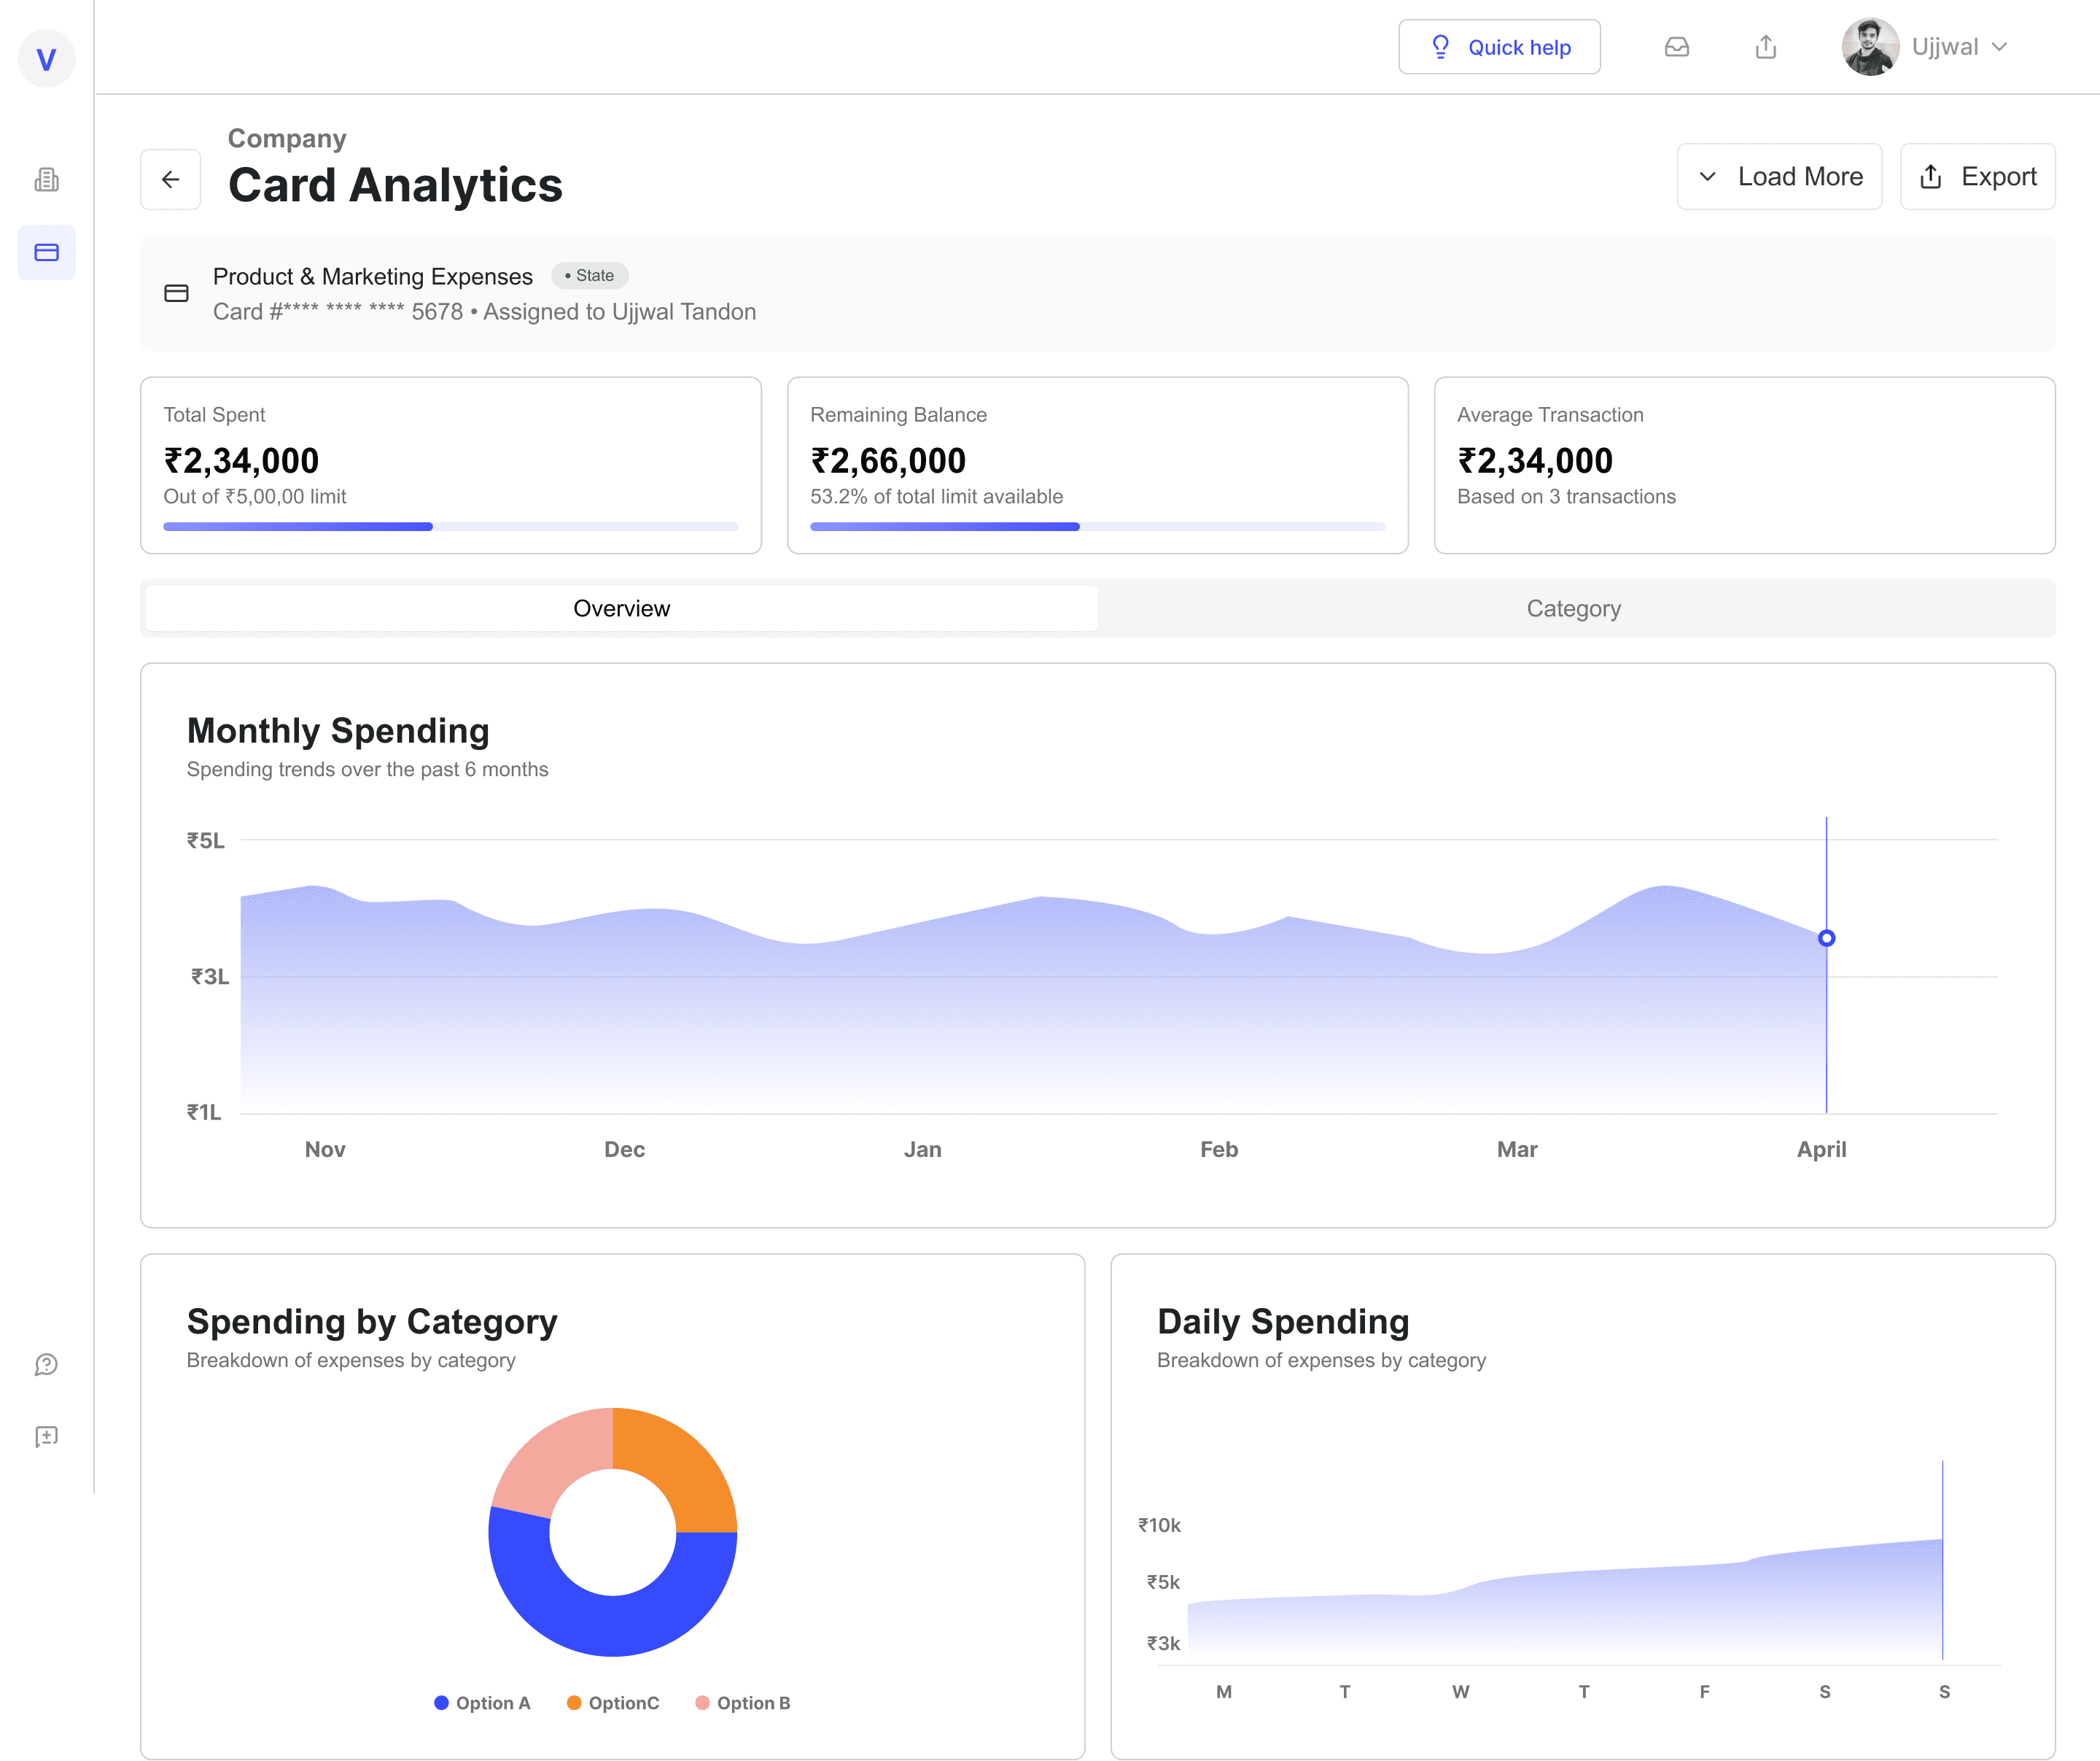Screen dimensions: 2100x1761
Task: Click the feedback message-plus sidebar icon
Action: [46, 1437]
